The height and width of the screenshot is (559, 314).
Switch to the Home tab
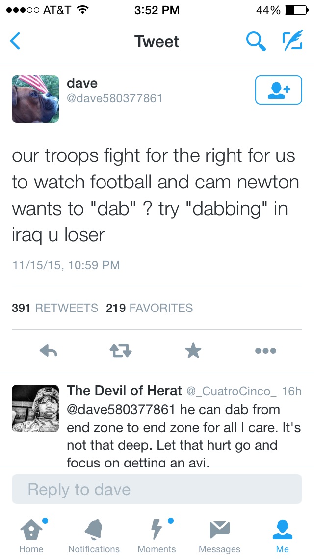tap(30, 535)
